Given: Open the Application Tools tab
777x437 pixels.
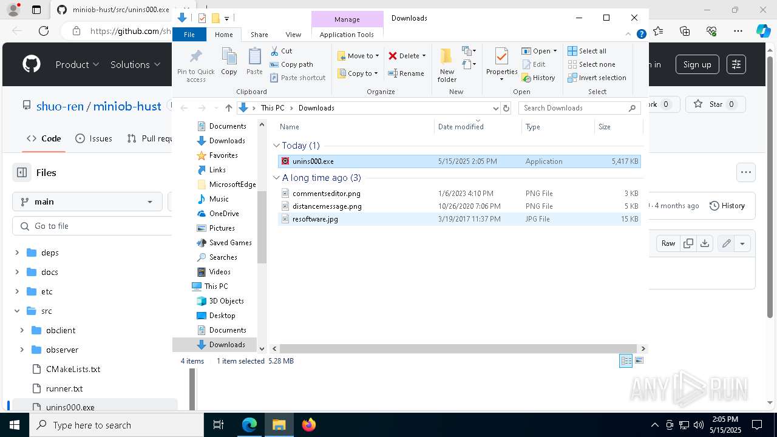Looking at the screenshot, I should pyautogui.click(x=347, y=35).
